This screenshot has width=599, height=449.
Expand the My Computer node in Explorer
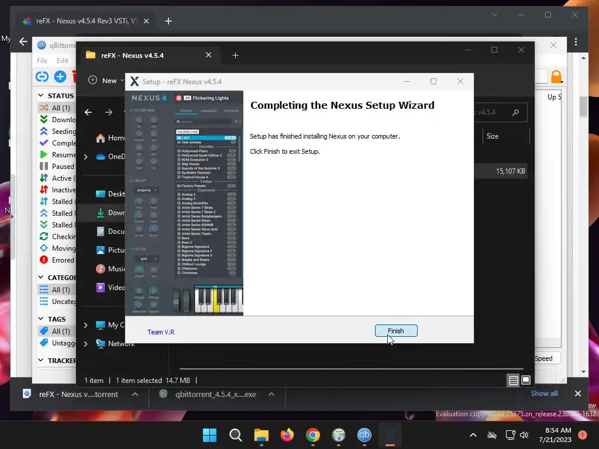[x=85, y=325]
